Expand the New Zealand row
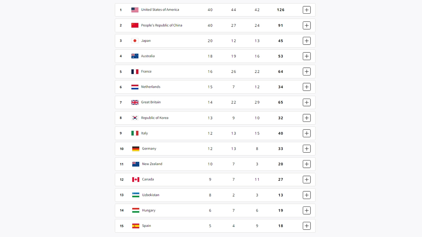The image size is (422, 237). point(307,164)
